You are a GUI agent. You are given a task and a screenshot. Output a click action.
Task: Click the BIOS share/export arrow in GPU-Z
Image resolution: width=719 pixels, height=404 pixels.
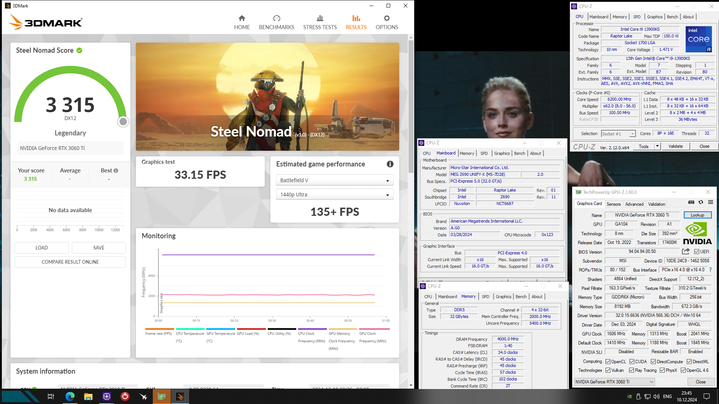(686, 251)
